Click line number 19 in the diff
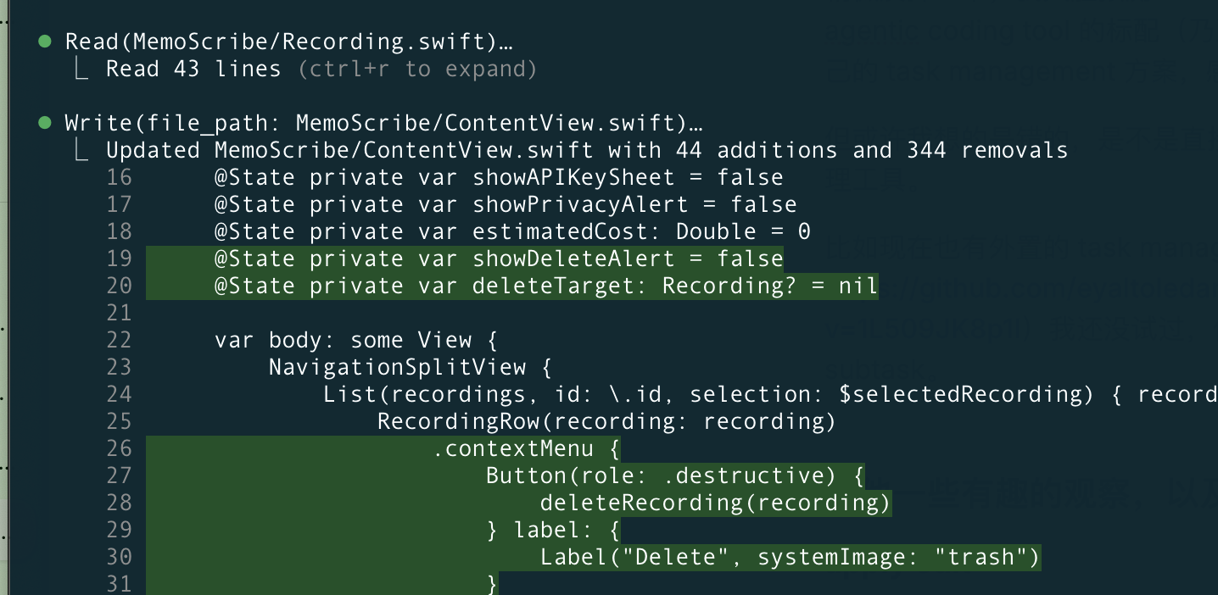This screenshot has width=1218, height=595. click(120, 259)
